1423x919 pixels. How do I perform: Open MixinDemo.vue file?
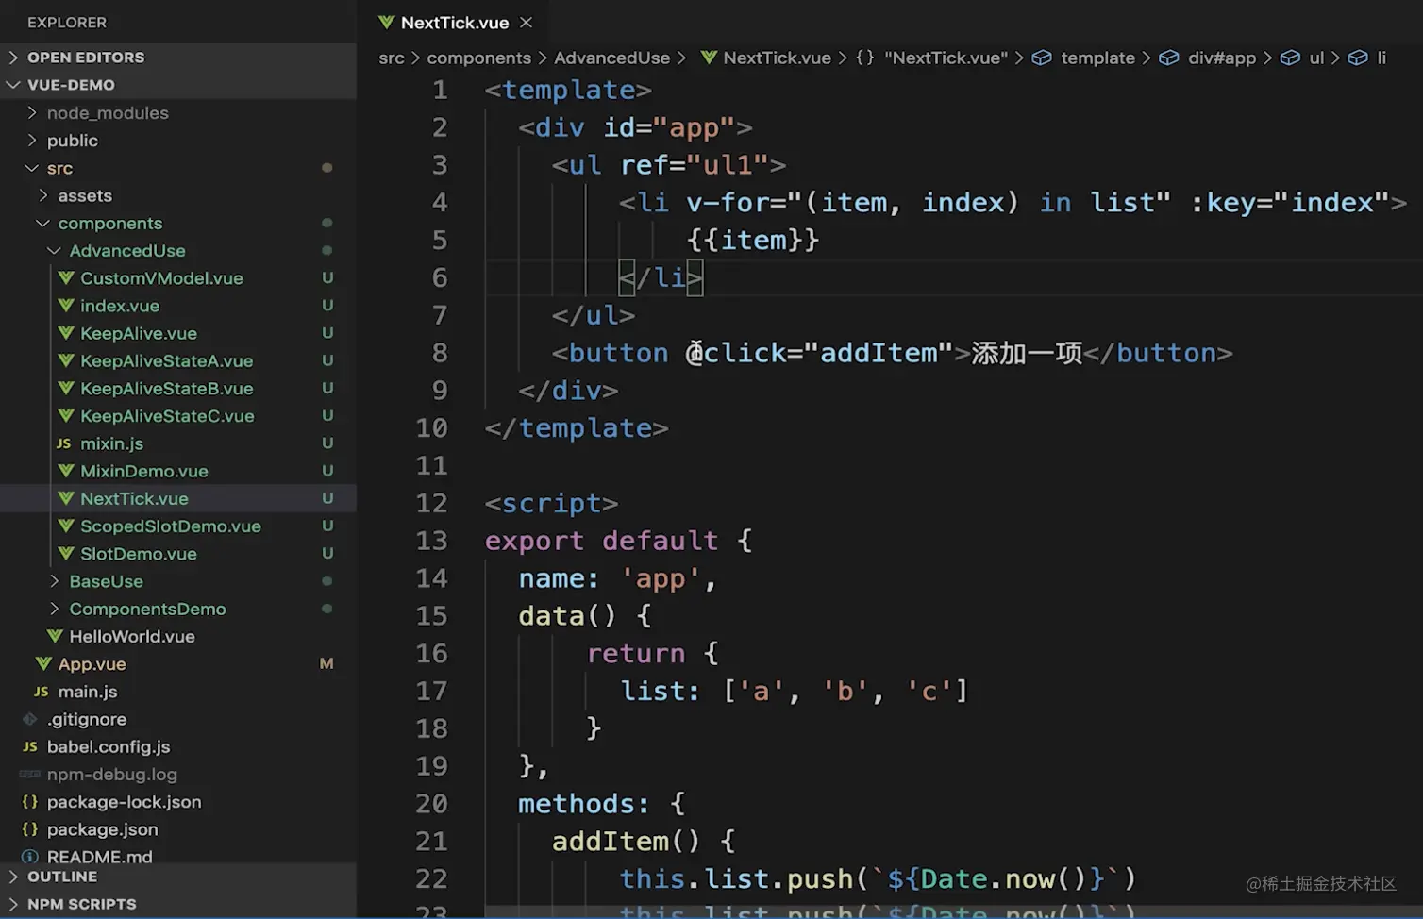pyautogui.click(x=144, y=471)
